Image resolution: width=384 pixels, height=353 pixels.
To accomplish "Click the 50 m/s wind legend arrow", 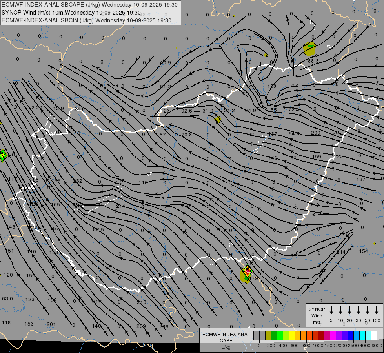I will tap(368, 310).
